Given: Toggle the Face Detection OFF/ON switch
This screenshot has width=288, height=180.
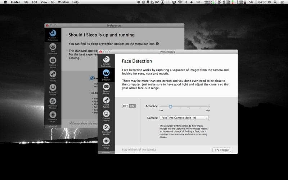Looking at the screenshot, I should (129, 106).
